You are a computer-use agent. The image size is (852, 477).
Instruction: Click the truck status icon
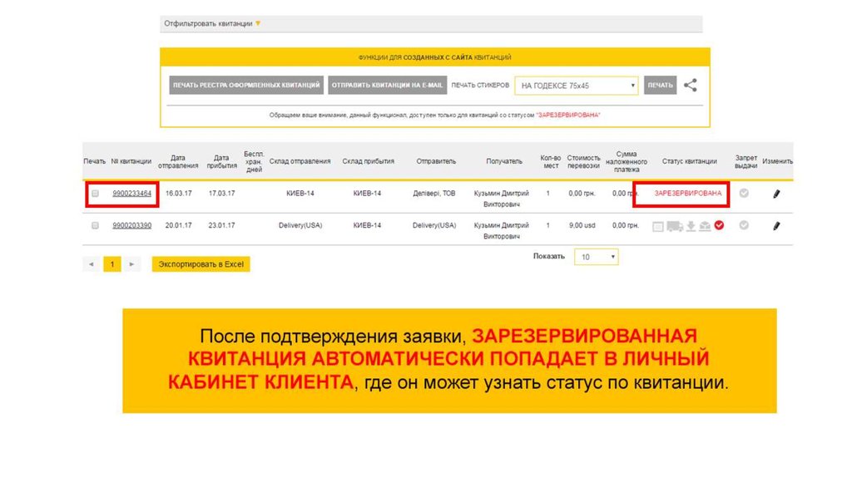[674, 225]
